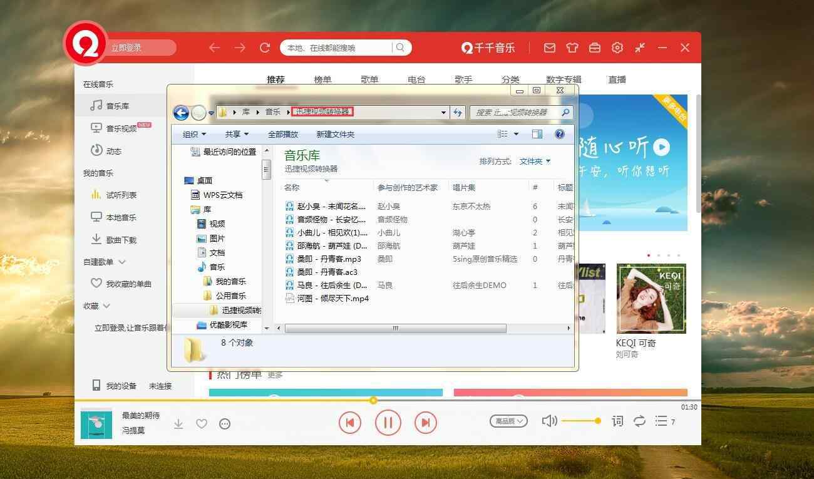Screen dimensions: 814x479
Task: Favorite the playing song with the heart
Action: [x=202, y=424]
